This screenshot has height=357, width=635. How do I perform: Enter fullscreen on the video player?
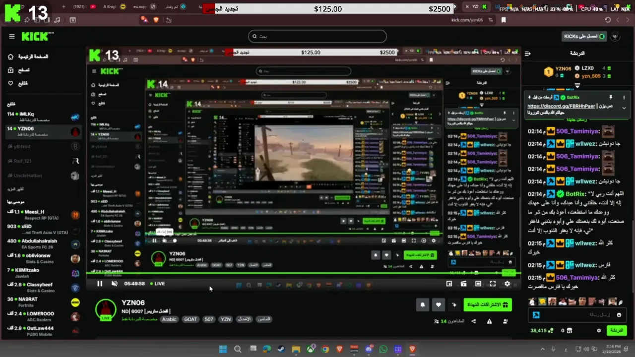(493, 284)
